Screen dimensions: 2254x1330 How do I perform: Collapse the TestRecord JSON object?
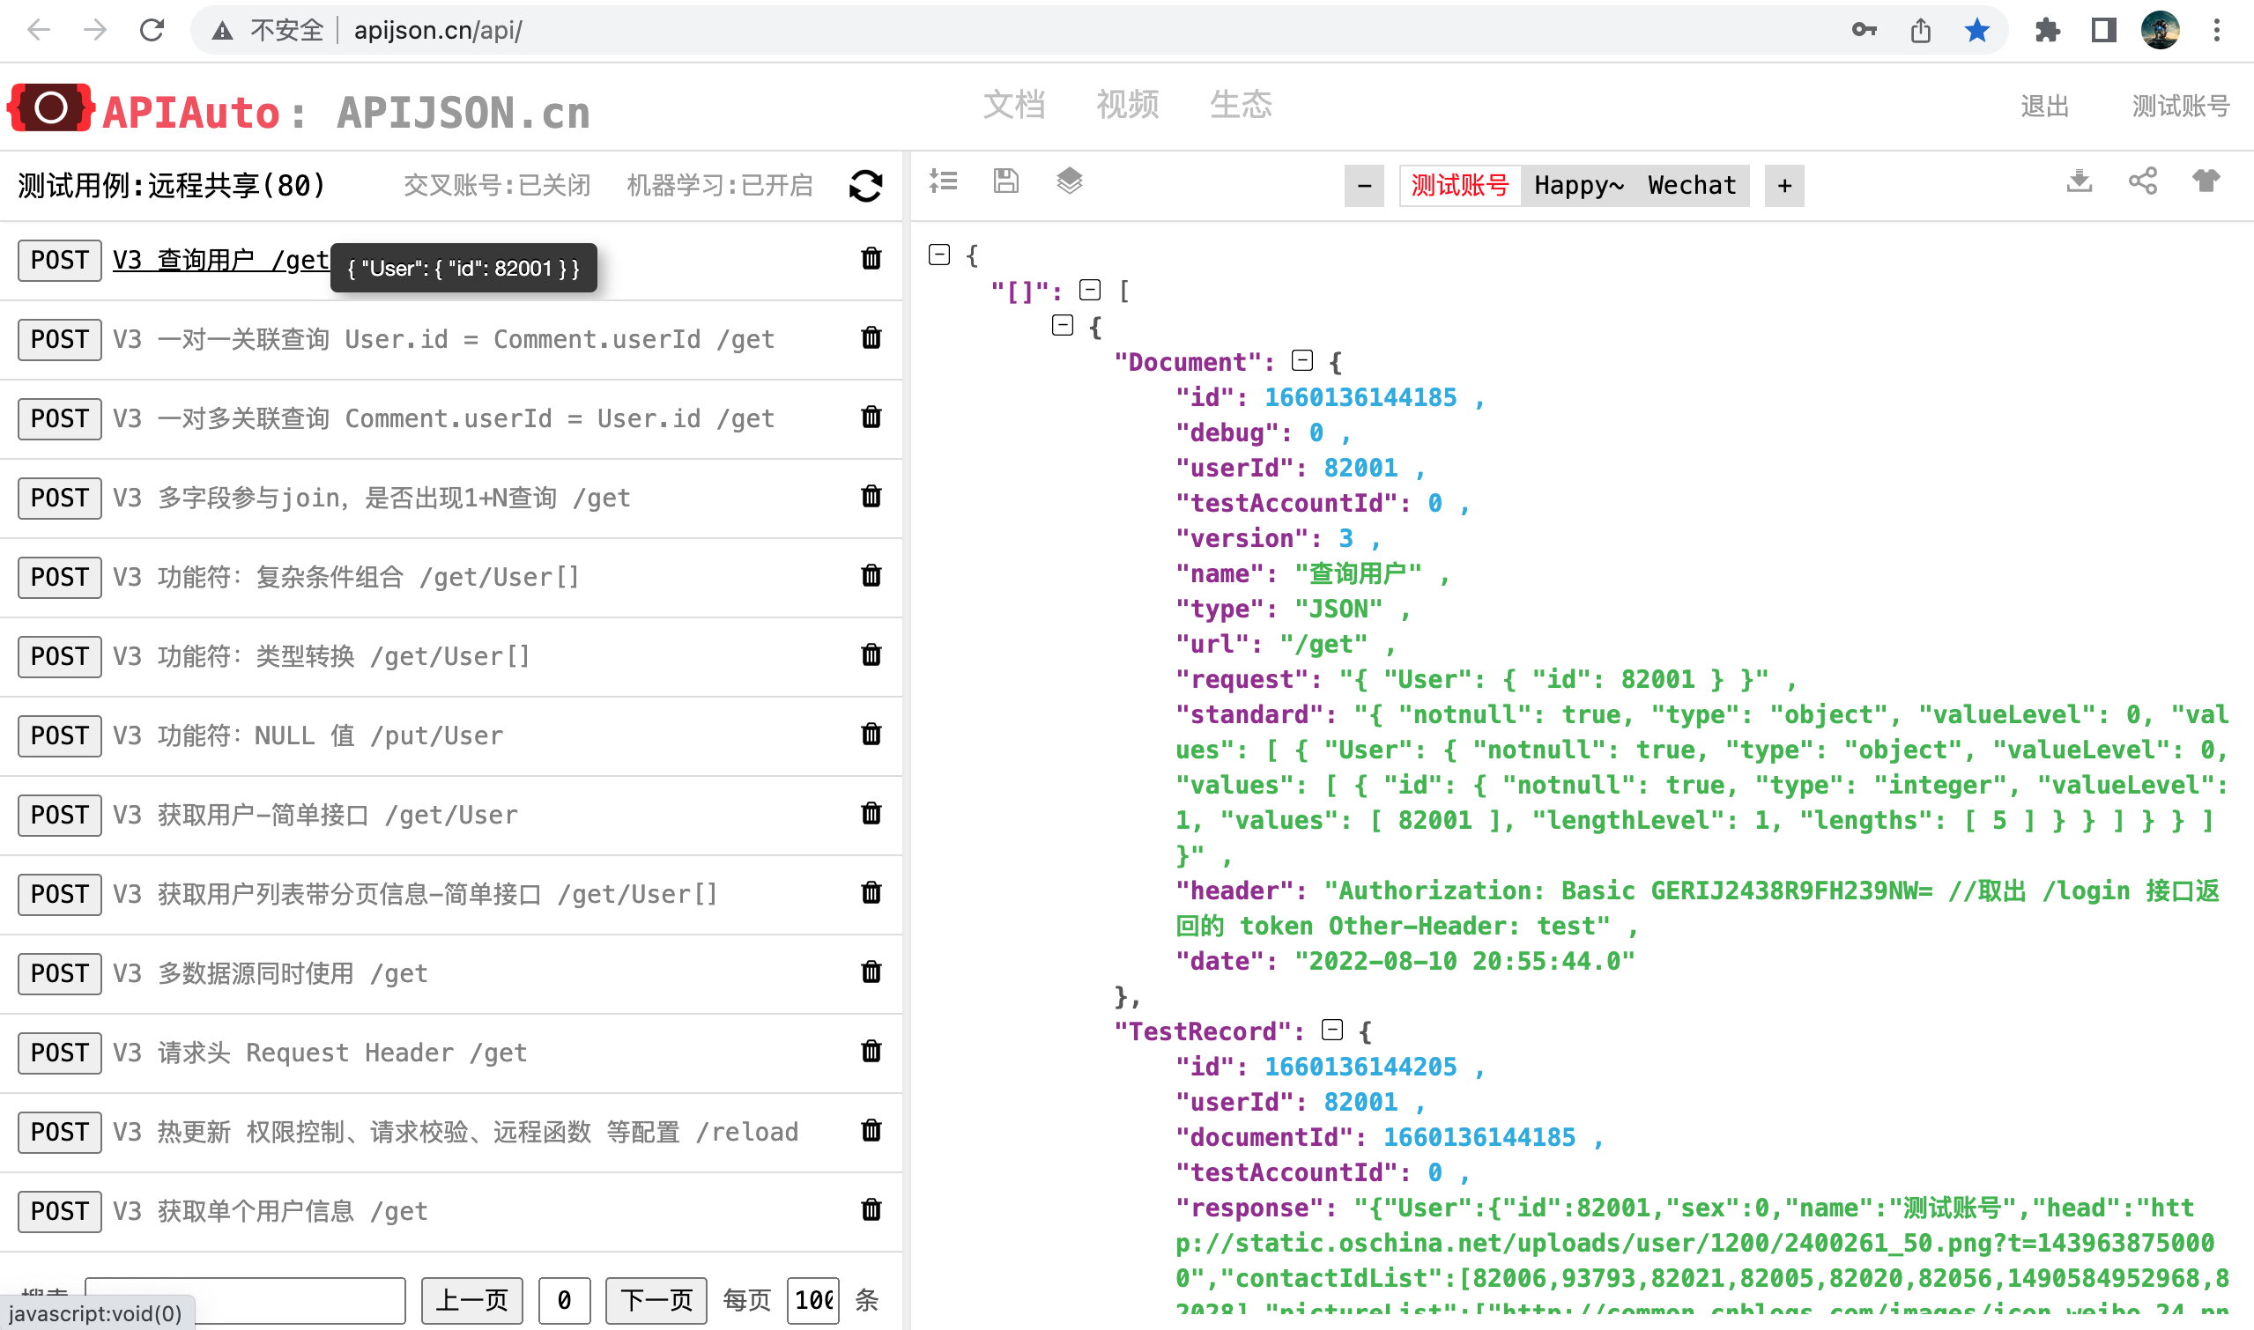coord(1331,1031)
